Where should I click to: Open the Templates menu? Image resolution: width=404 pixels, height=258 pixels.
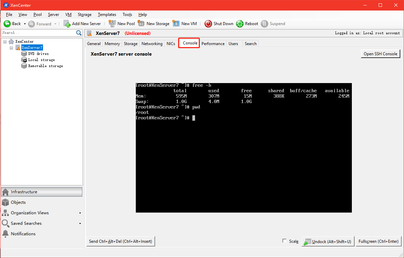107,15
